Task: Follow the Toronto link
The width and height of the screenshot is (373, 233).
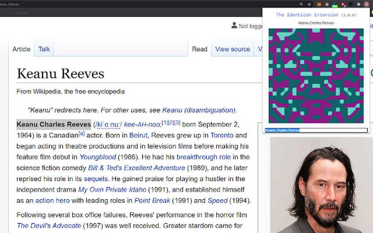Action: (x=222, y=135)
